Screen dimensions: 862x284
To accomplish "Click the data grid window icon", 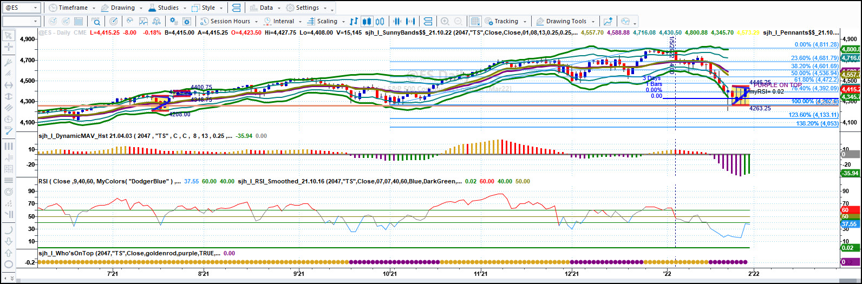I will pos(79,22).
